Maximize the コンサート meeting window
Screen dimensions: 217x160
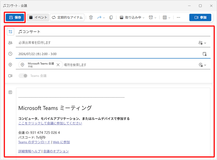[200, 6]
